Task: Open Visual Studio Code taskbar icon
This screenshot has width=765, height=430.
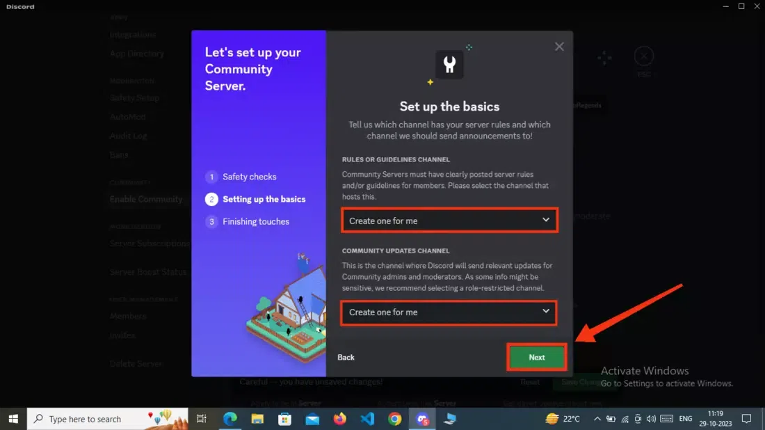Action: click(x=367, y=419)
